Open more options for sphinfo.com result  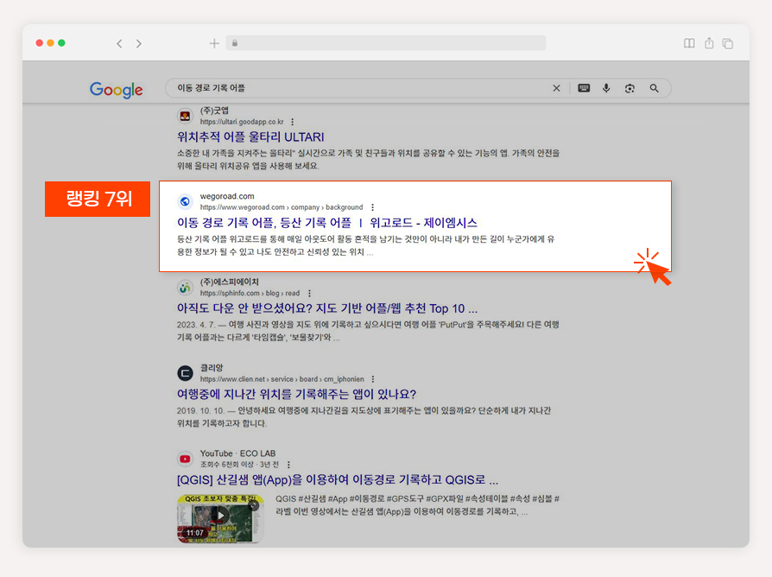(309, 294)
